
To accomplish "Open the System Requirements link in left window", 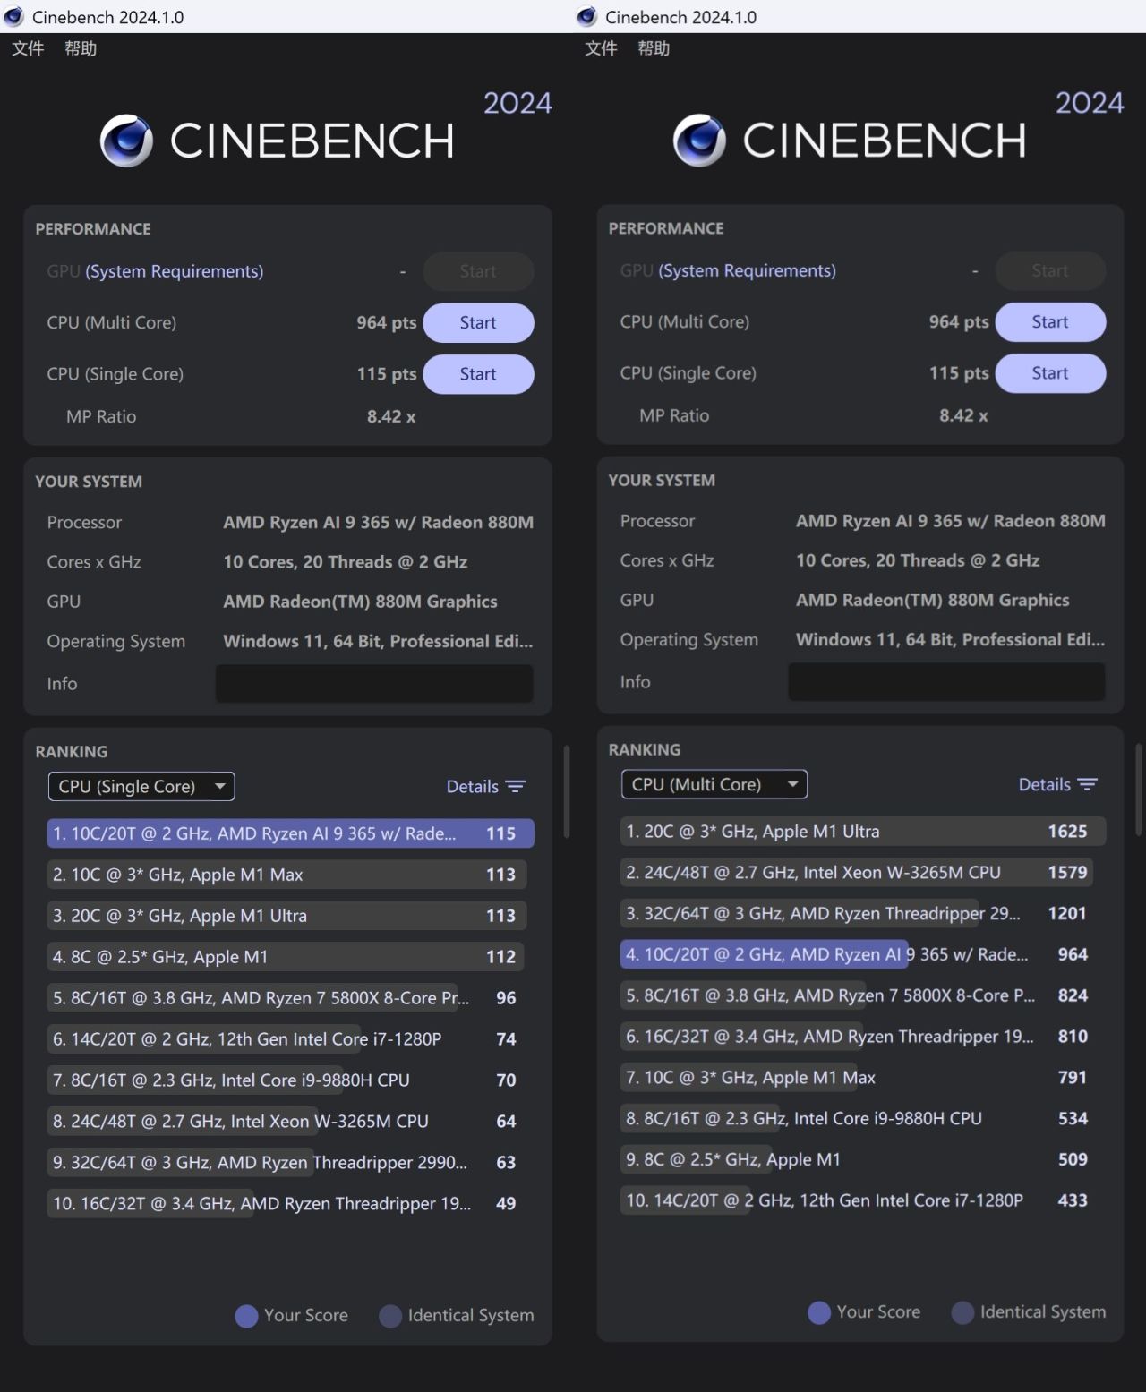I will [175, 271].
